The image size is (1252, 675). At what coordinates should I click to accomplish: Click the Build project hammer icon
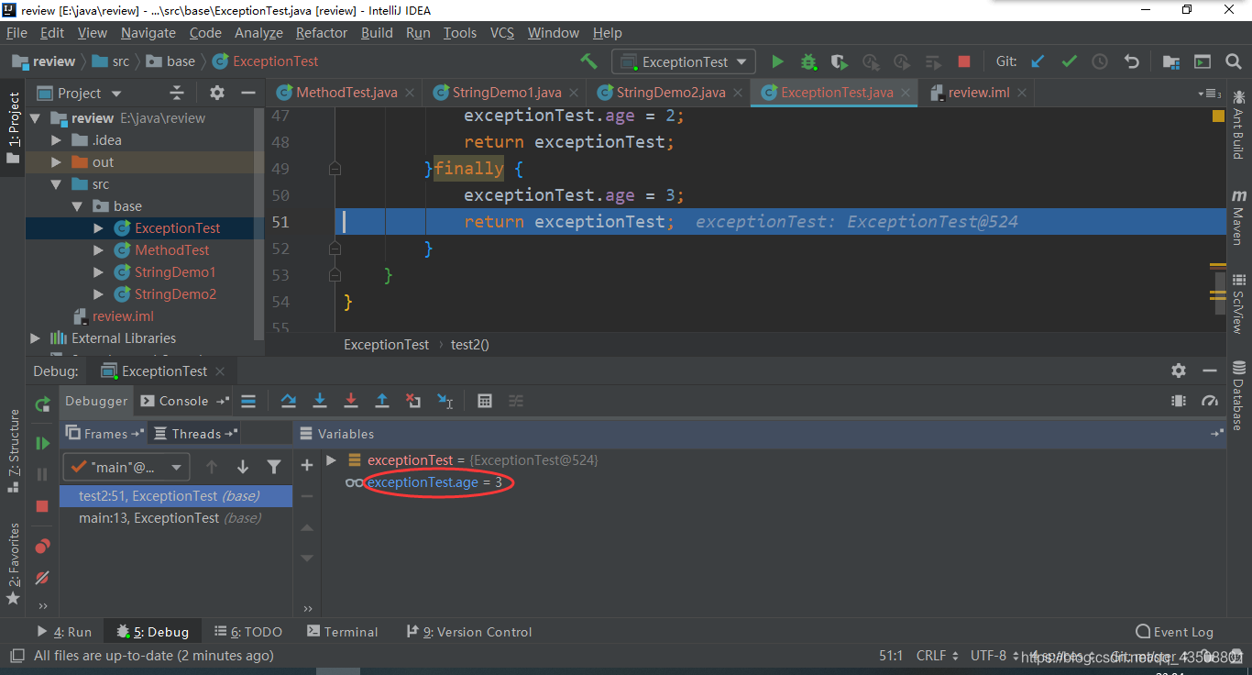coord(588,61)
